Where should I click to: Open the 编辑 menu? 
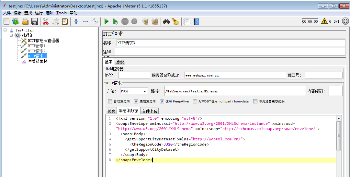point(17,13)
